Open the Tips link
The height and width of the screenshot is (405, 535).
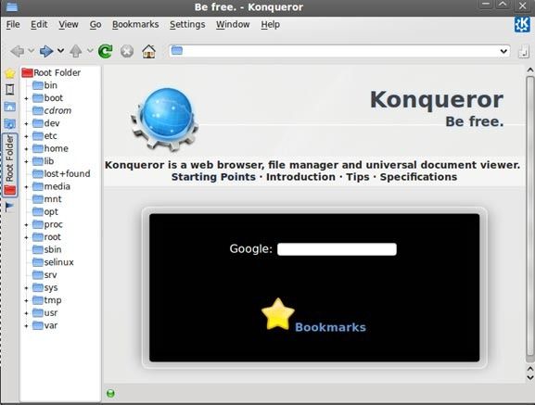(358, 177)
